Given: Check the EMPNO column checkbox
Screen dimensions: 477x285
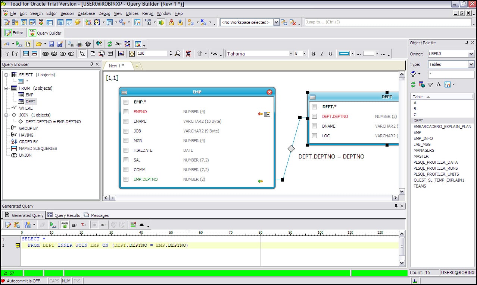Looking at the screenshot, I should click(x=126, y=112).
